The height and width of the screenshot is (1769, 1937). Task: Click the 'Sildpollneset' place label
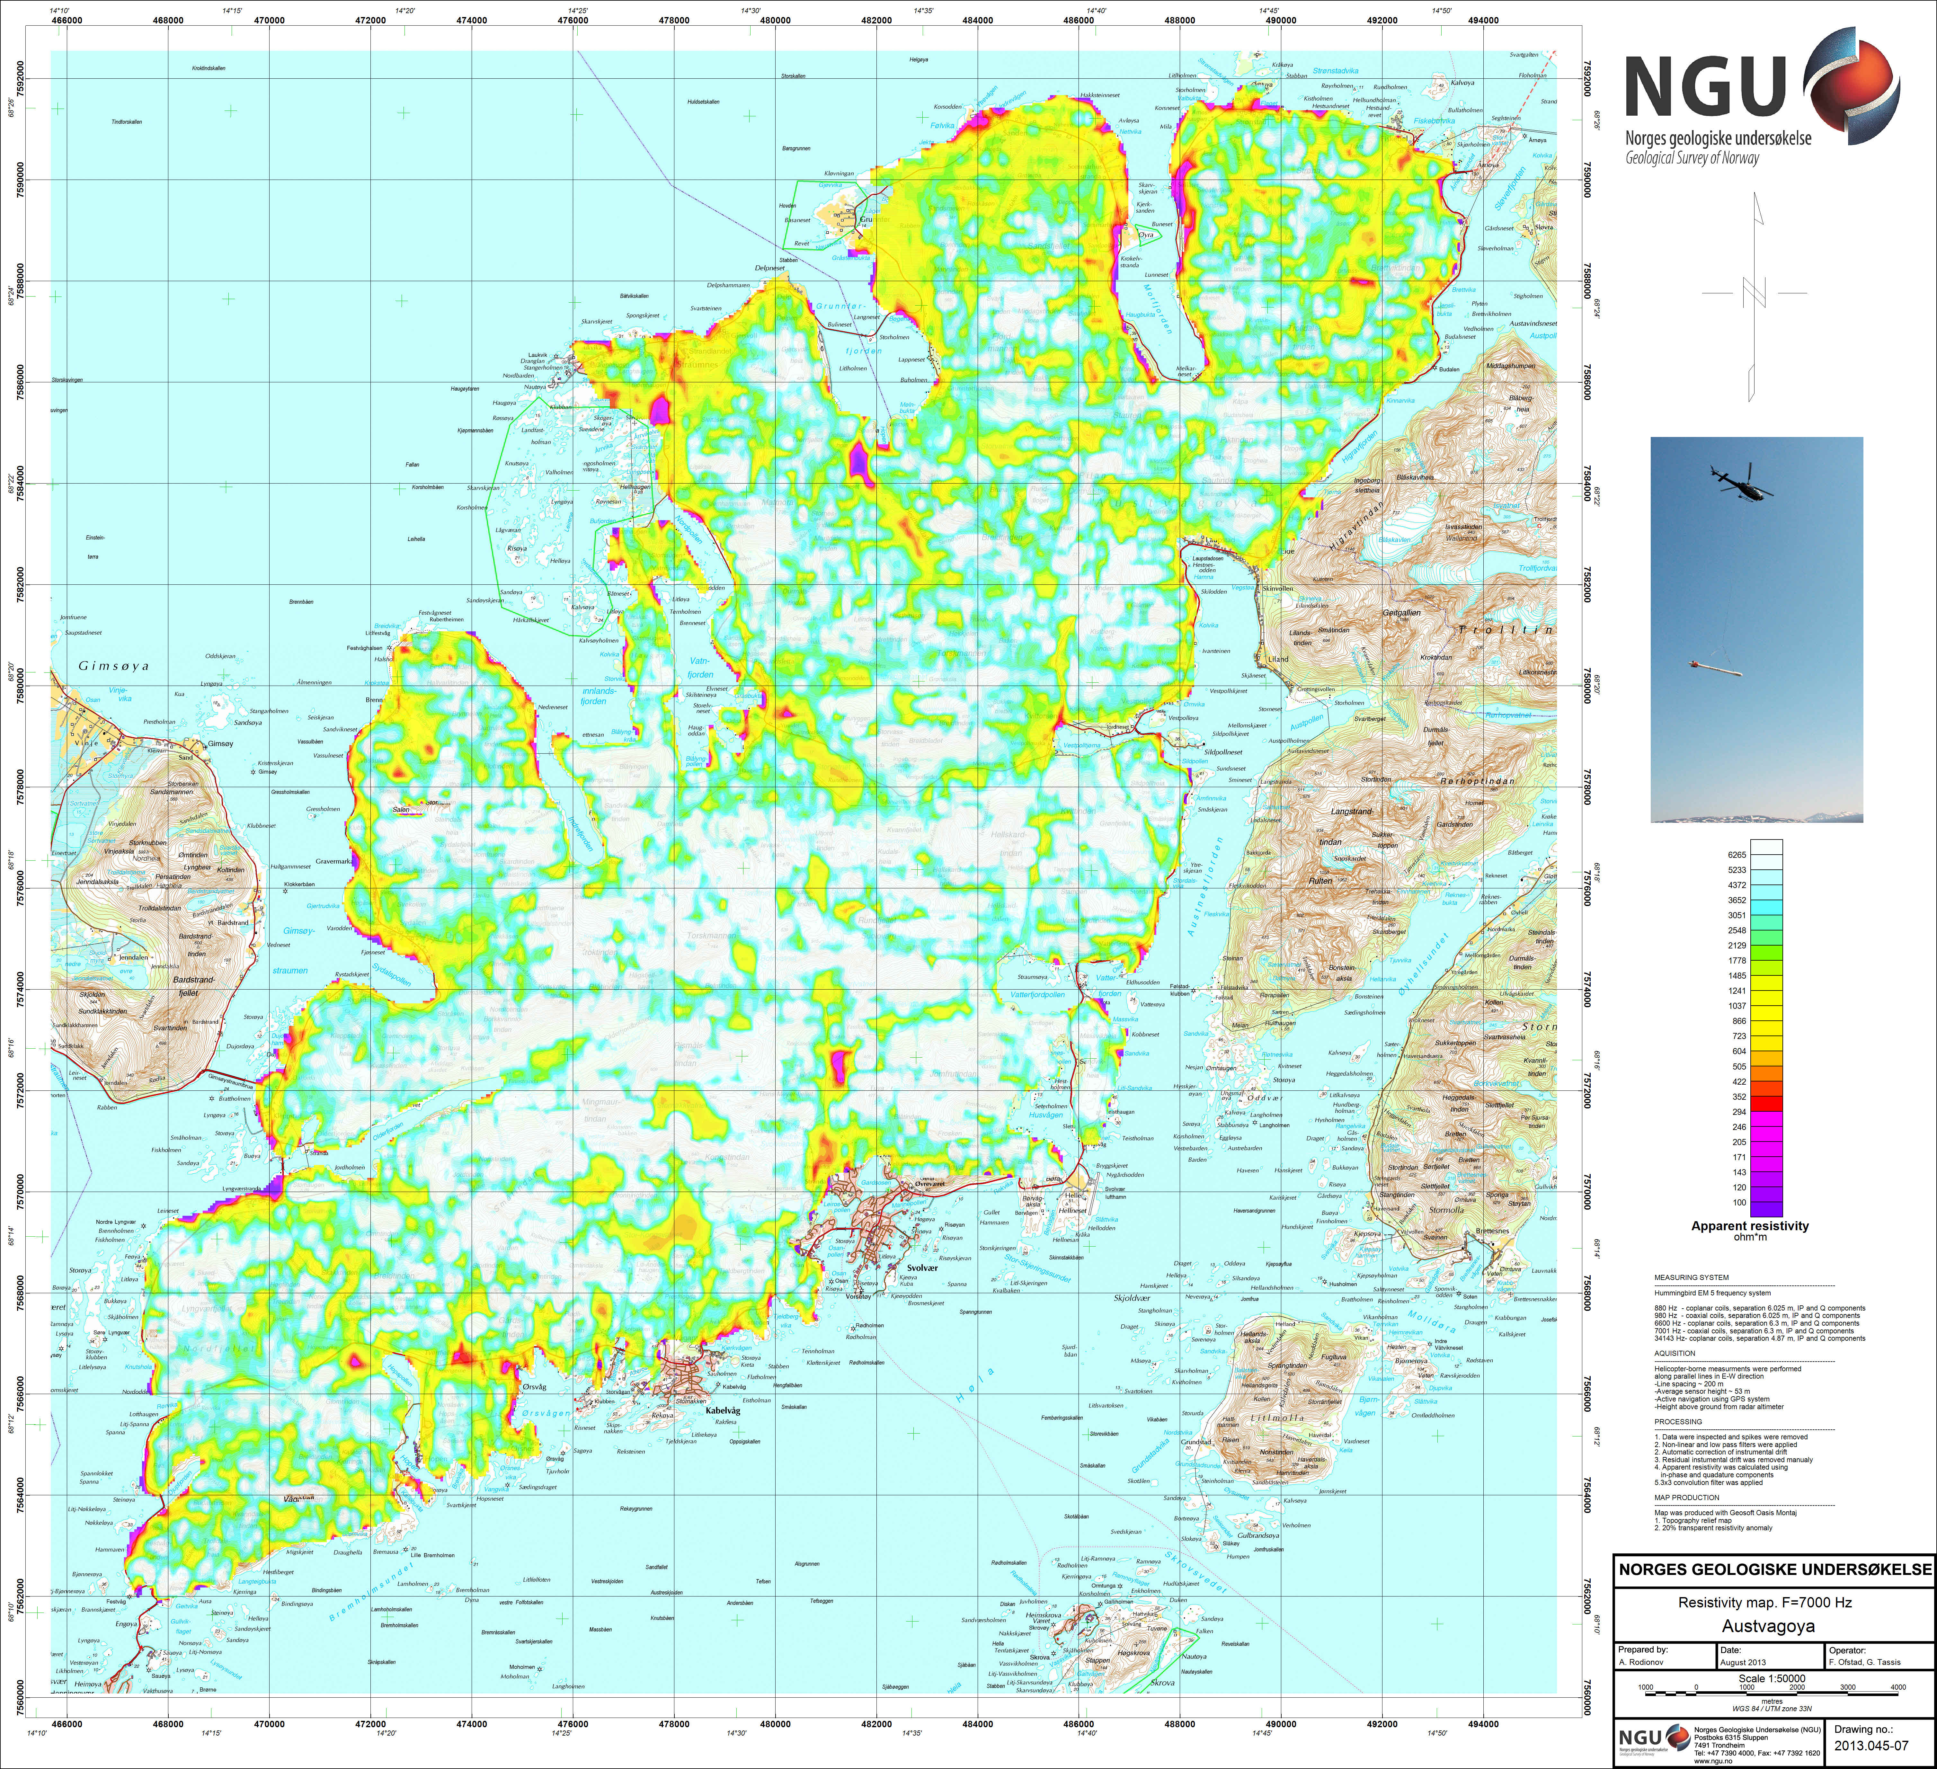(x=1223, y=752)
